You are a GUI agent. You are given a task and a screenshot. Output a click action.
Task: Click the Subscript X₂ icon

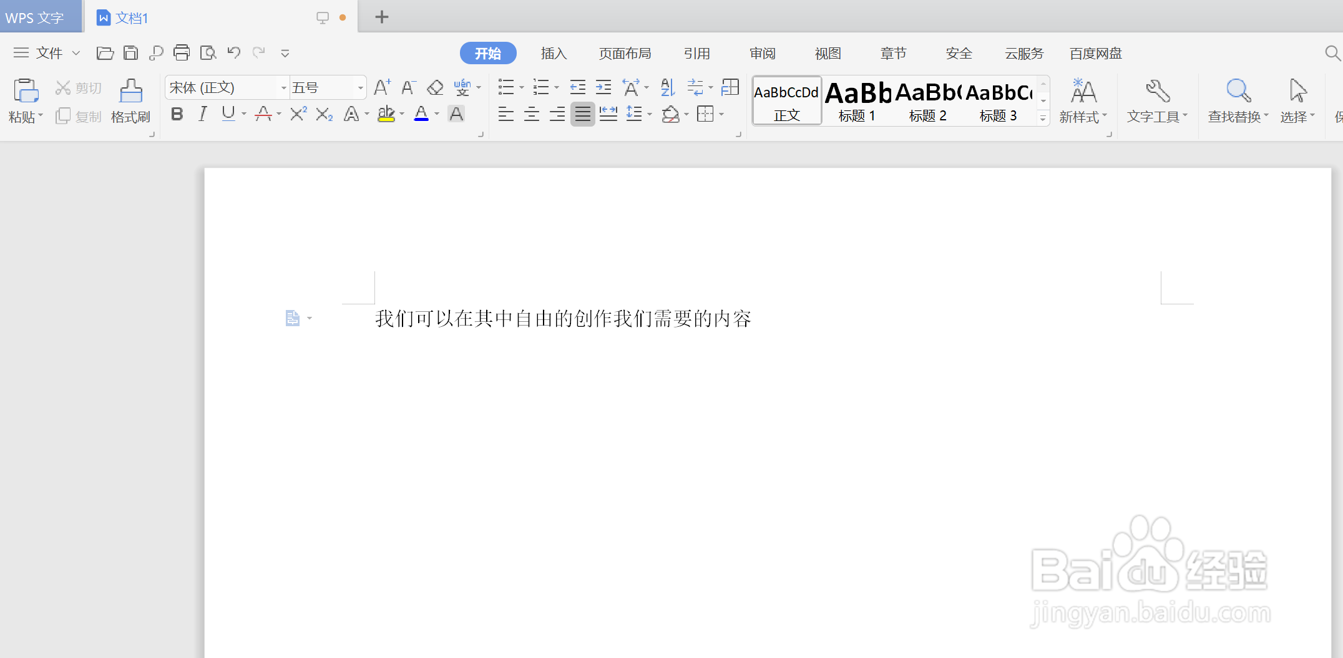click(x=324, y=114)
